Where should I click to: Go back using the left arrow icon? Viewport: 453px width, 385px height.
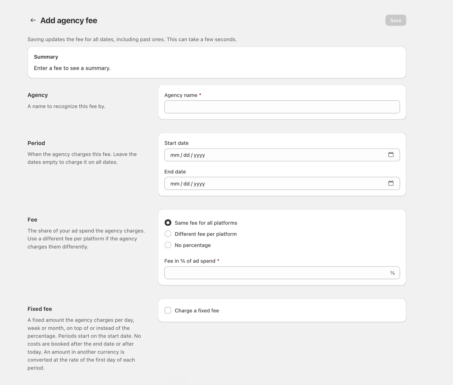[33, 20]
